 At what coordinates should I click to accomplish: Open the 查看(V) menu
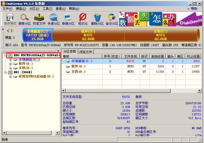(61, 9)
